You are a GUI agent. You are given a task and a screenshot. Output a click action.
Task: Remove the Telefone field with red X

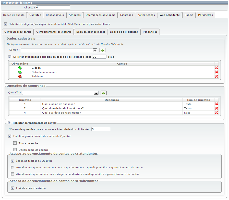[x=216, y=76]
